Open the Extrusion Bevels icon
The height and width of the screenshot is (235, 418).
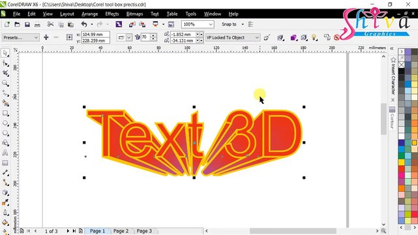[x=304, y=38]
